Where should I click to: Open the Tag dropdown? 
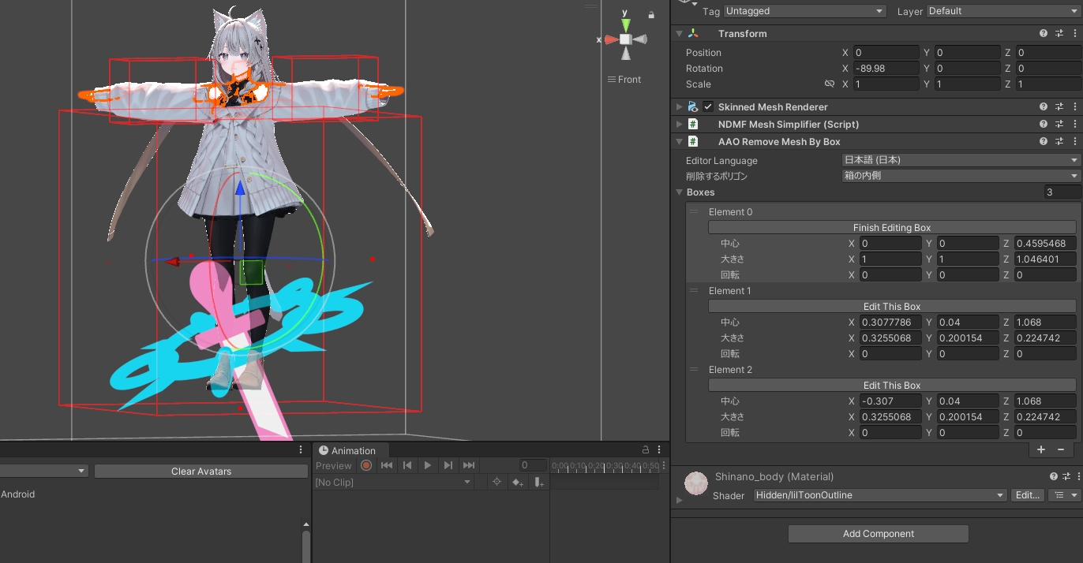pyautogui.click(x=804, y=11)
